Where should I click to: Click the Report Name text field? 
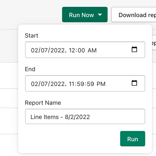[85, 116]
